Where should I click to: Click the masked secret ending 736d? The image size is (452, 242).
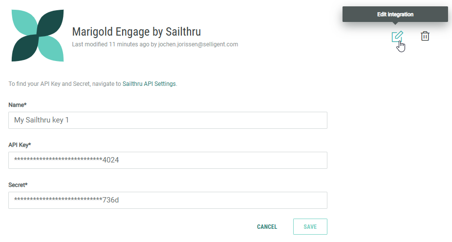[x=66, y=200]
